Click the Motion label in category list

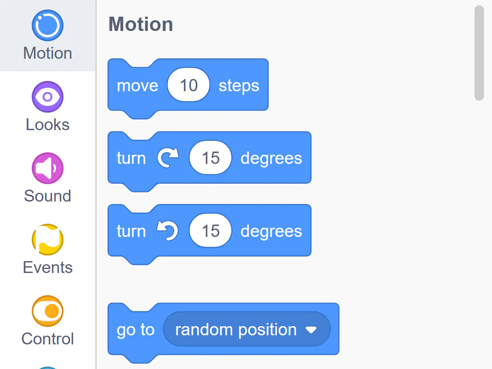tap(48, 53)
